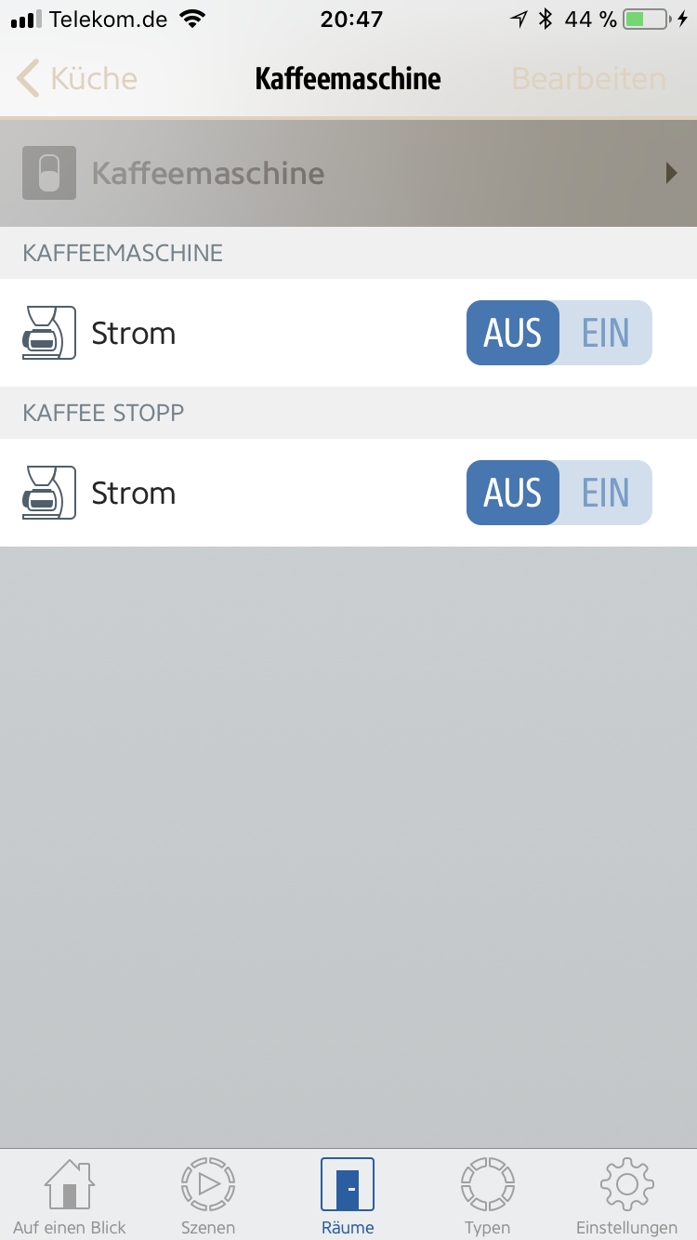Open the Szenen play icon tab
The width and height of the screenshot is (697, 1240).
coord(208,1194)
